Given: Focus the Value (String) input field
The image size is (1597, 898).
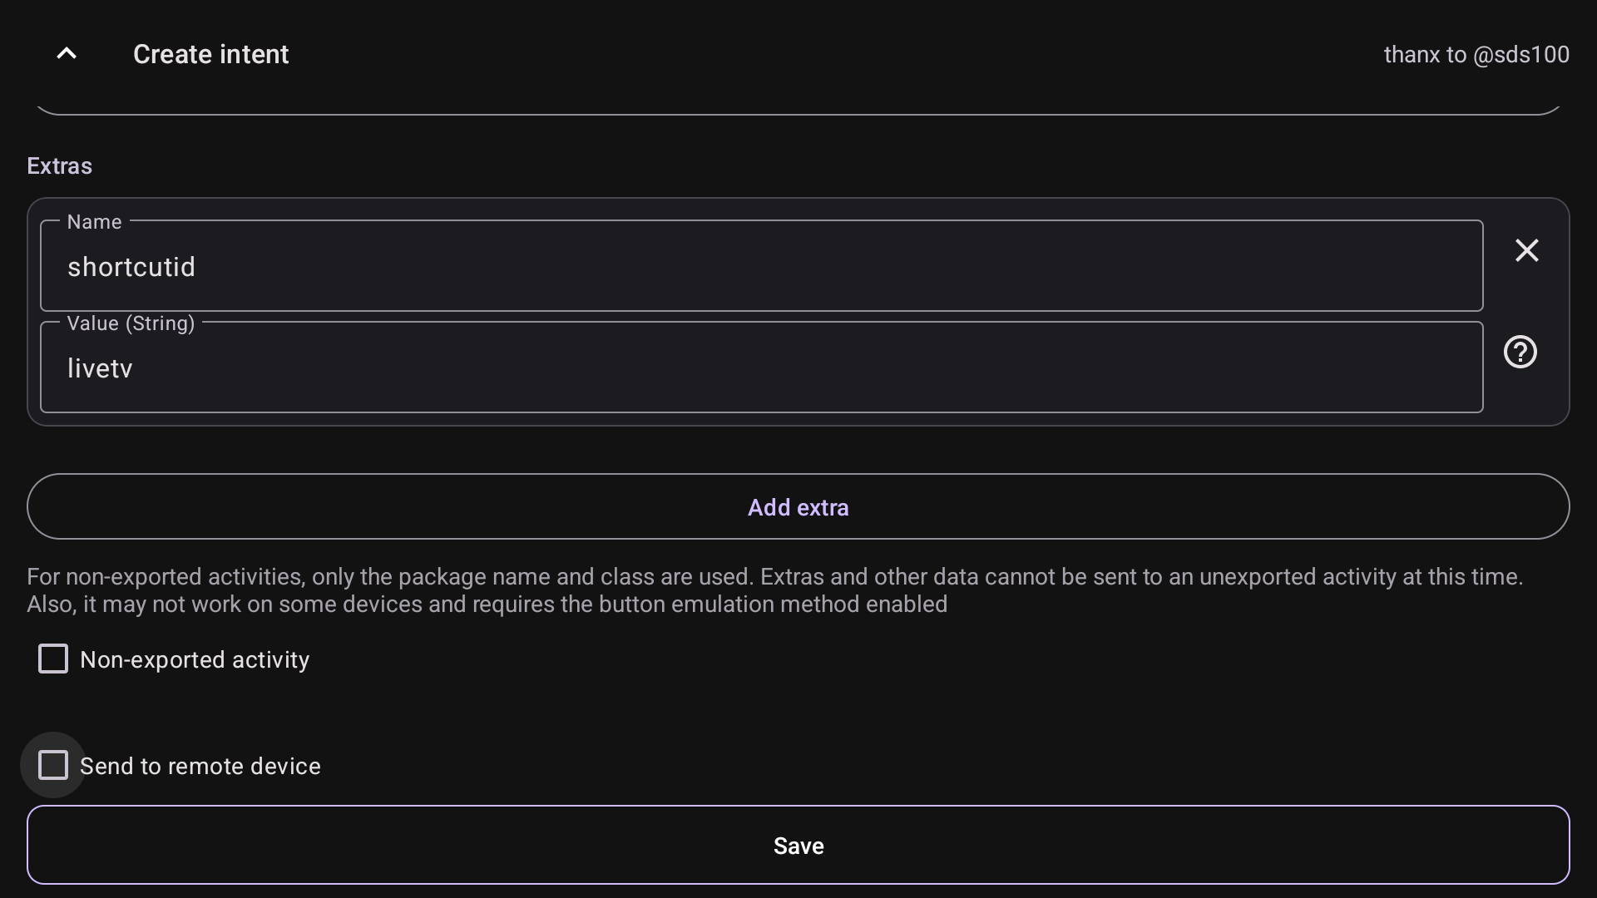Looking at the screenshot, I should coord(761,368).
